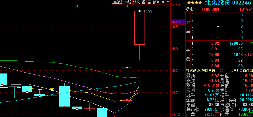
Task: Open the toolbar dropdown arrow
Action: 168,2
